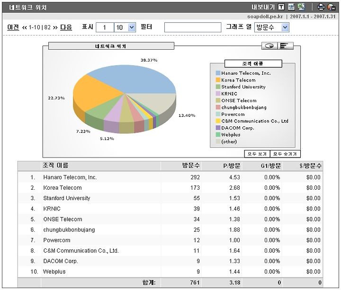Select ONSE Telecom in the table

pos(63,220)
